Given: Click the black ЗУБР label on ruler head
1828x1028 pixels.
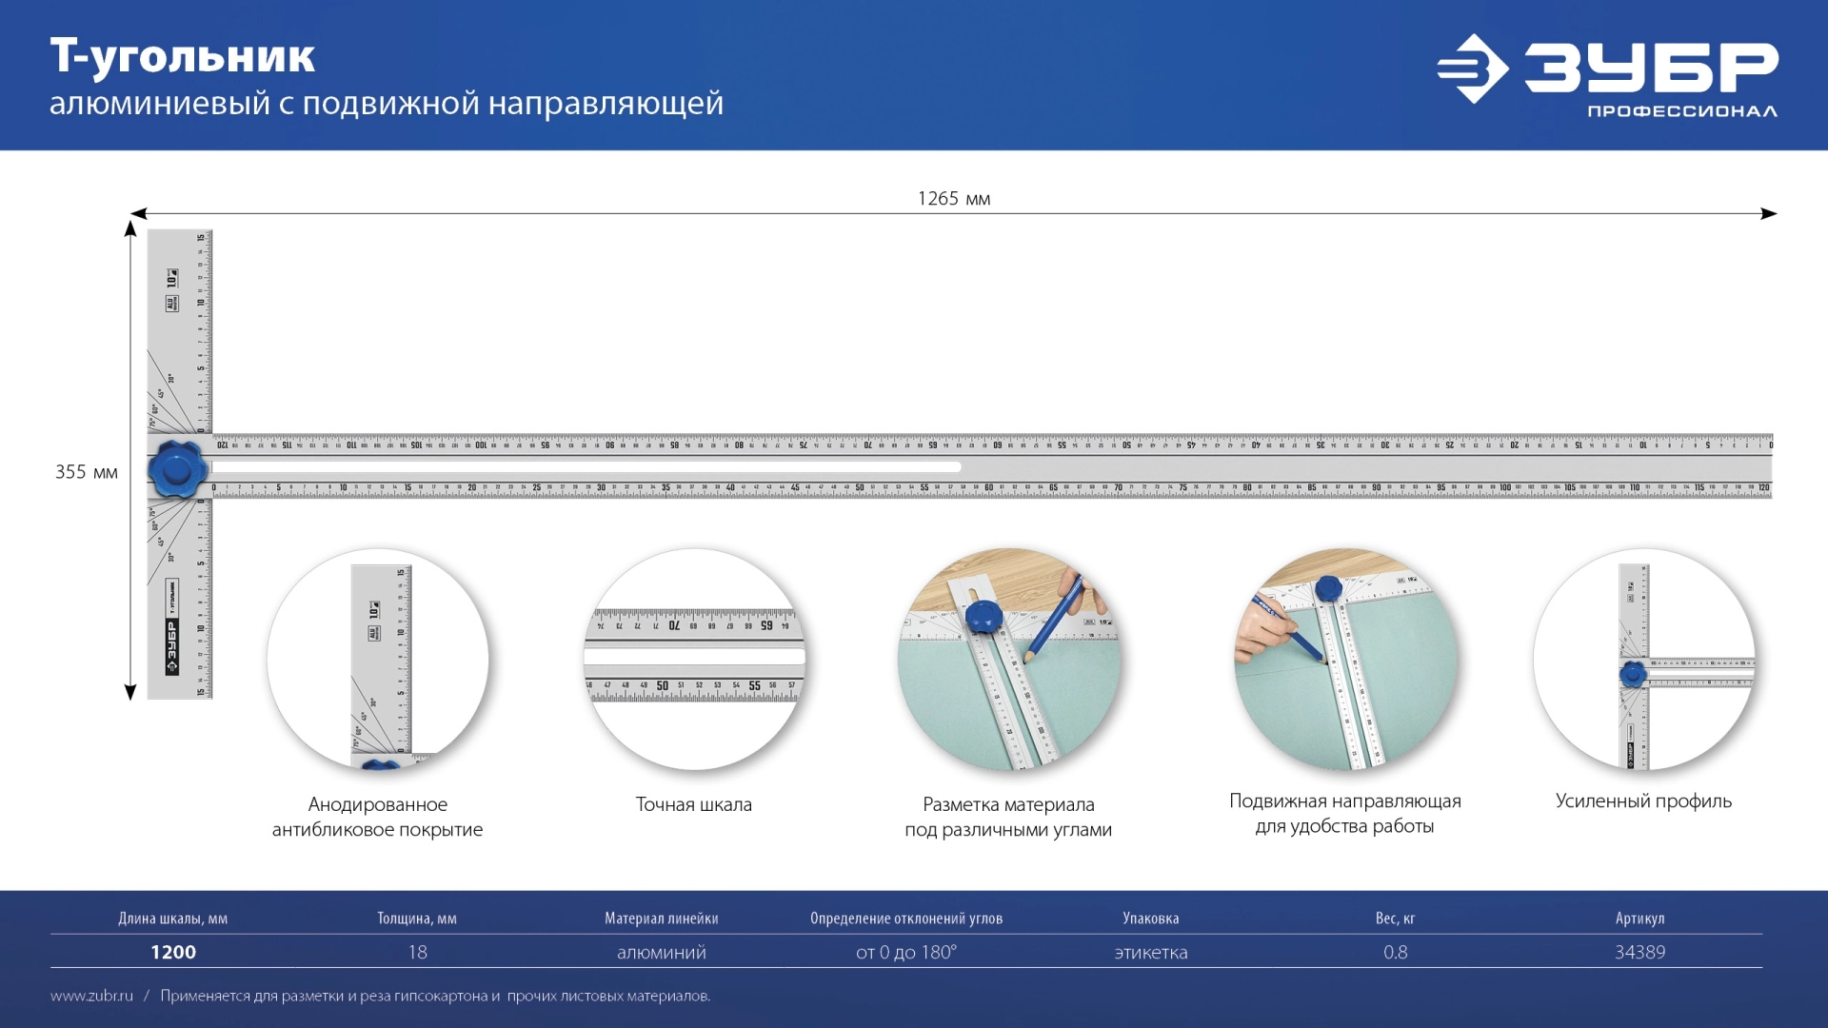Looking at the screenshot, I should 172,645.
